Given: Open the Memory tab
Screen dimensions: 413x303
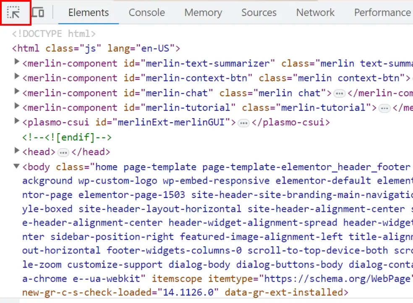Looking at the screenshot, I should [203, 12].
